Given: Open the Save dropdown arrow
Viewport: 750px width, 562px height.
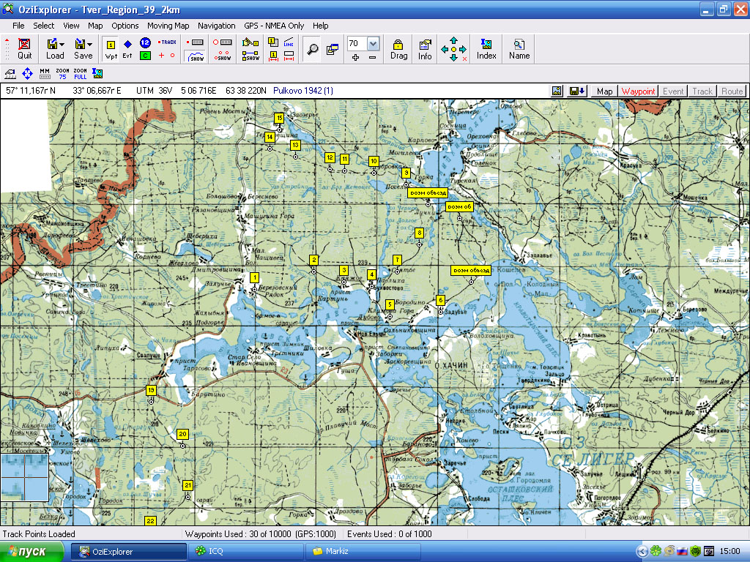Looking at the screenshot, I should coord(89,44).
